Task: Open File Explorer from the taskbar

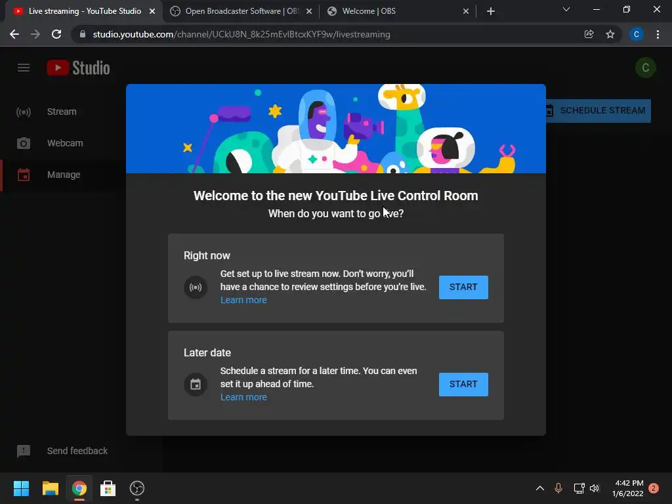Action: pos(50,488)
